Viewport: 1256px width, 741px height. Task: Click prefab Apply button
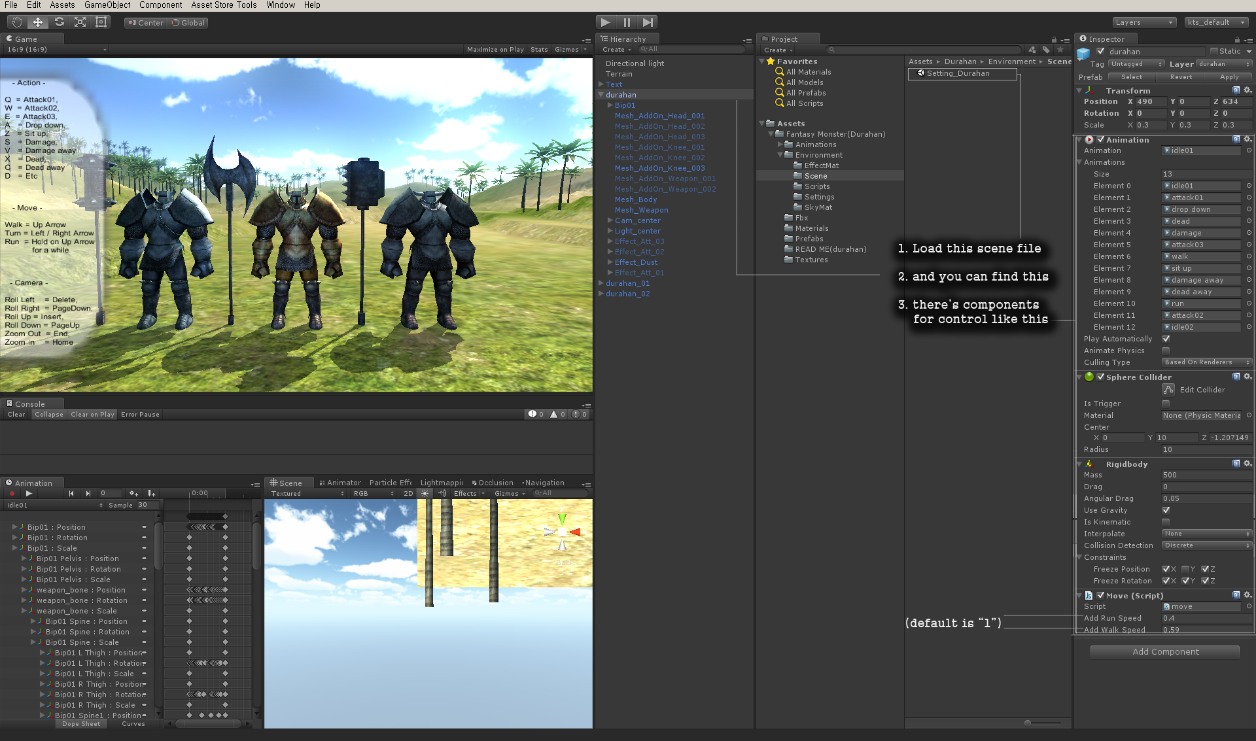click(x=1229, y=77)
